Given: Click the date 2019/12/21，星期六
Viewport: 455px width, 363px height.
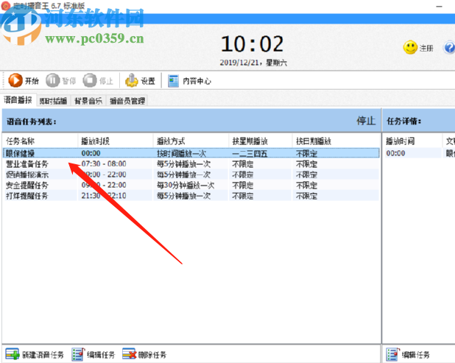Looking at the screenshot, I should (253, 63).
